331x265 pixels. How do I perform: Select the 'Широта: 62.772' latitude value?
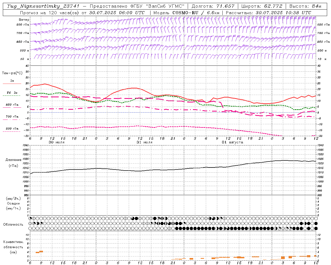click(262, 6)
